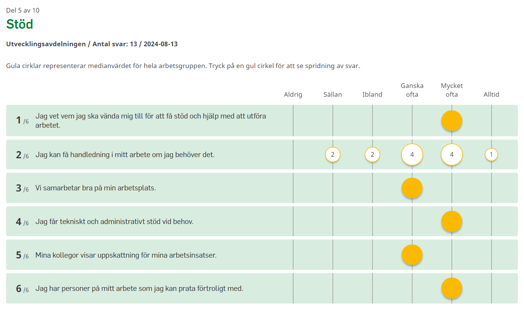Click the circle with 4 under Ganska ofta

[412, 155]
